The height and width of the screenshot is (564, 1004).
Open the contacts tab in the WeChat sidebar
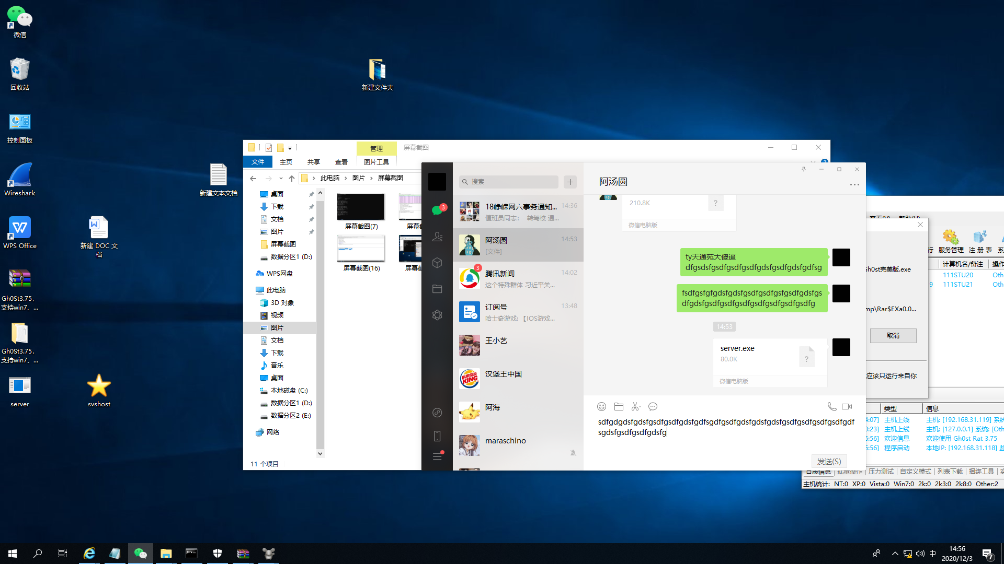[x=437, y=237]
